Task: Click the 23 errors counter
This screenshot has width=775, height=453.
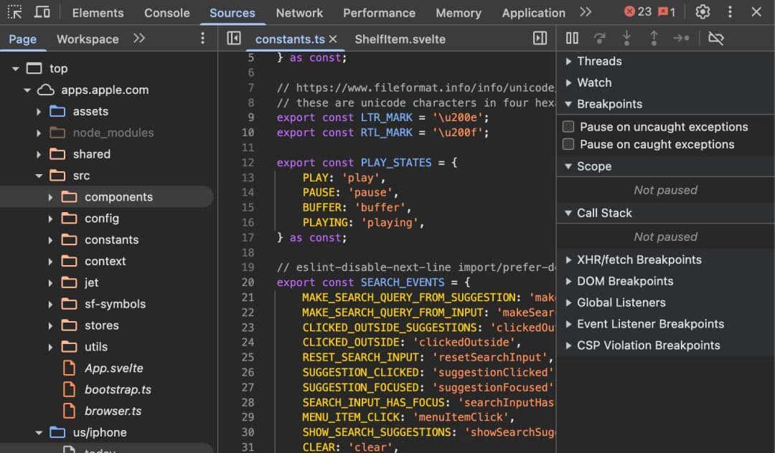Action: click(637, 12)
